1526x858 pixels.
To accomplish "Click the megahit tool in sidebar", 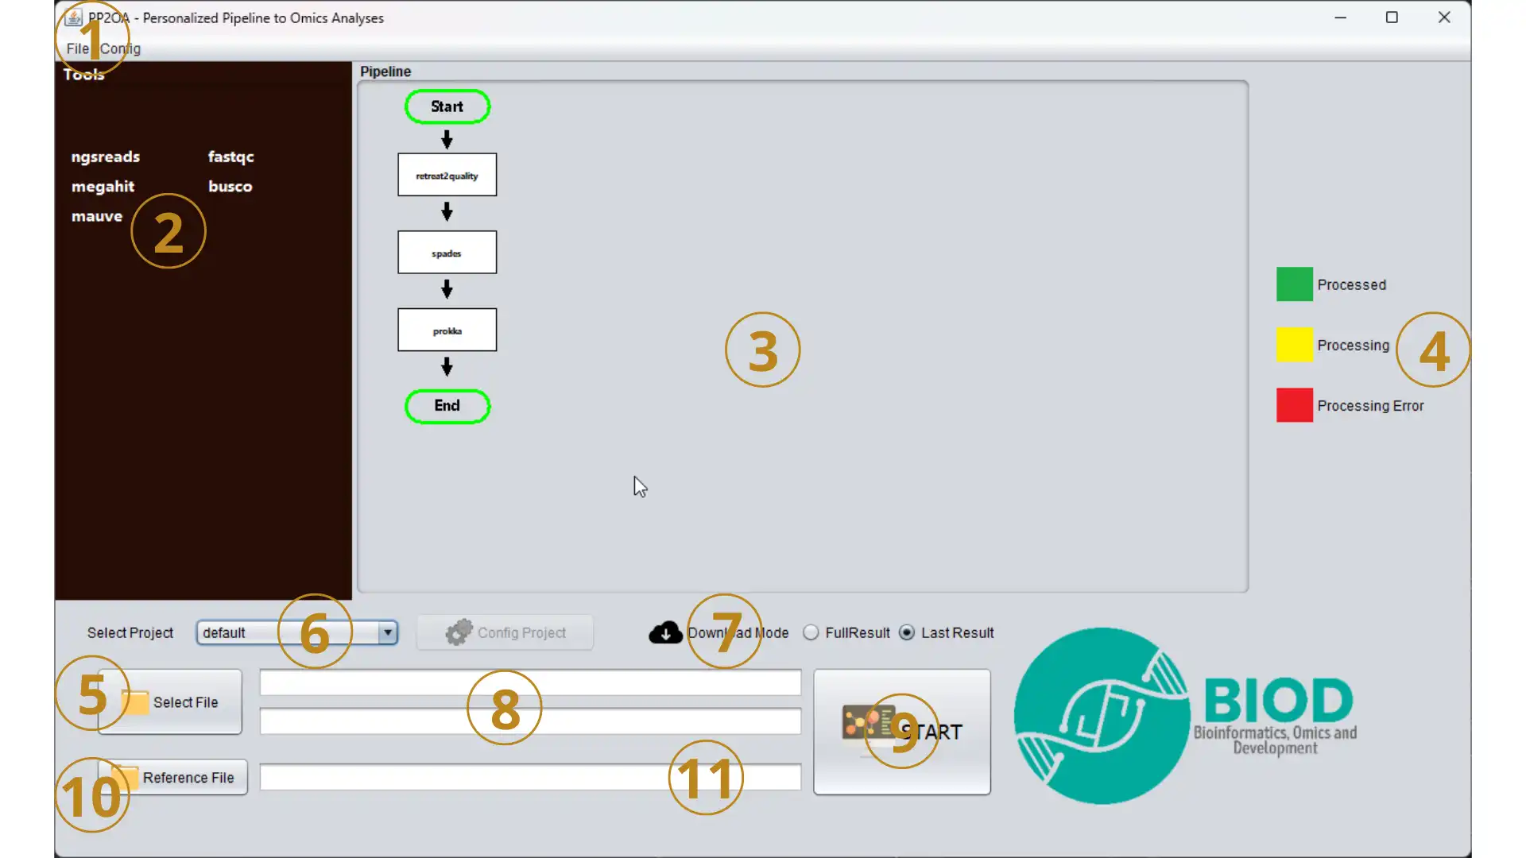I will [x=103, y=185].
